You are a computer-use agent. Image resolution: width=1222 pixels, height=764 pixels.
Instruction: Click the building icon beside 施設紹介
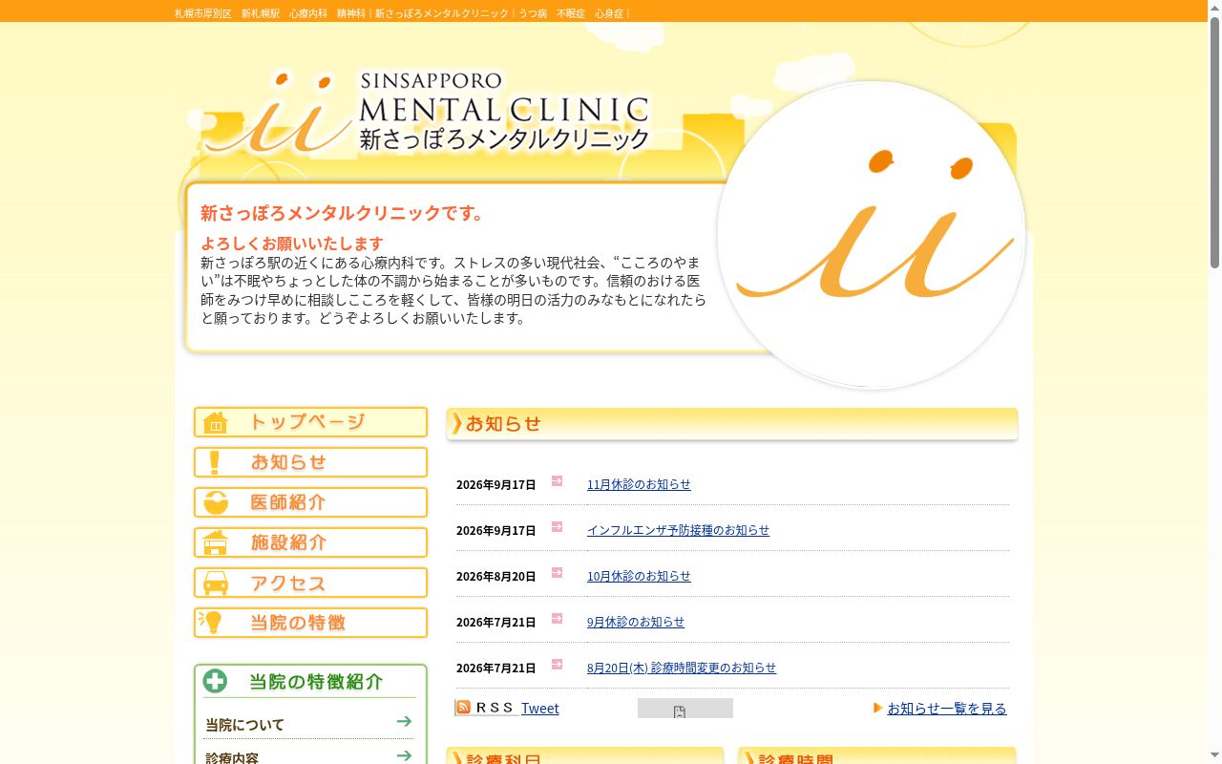coord(216,542)
